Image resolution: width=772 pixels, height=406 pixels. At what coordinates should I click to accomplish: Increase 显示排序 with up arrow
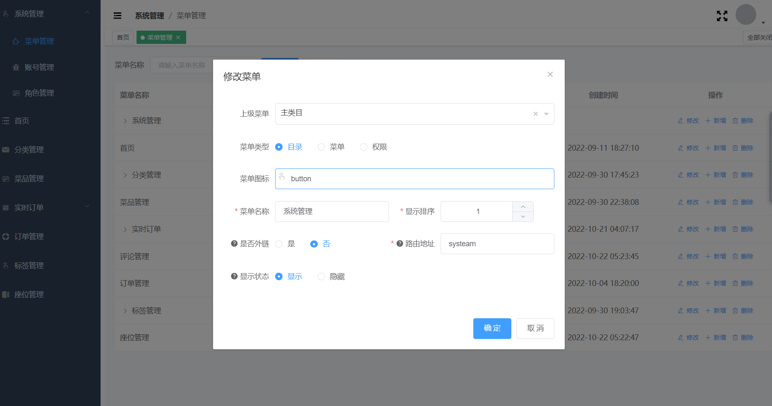[523, 207]
